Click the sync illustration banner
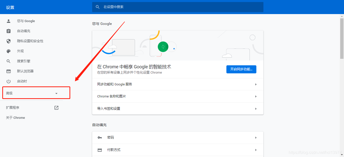The width and height of the screenshot is (344, 157). click(178, 45)
